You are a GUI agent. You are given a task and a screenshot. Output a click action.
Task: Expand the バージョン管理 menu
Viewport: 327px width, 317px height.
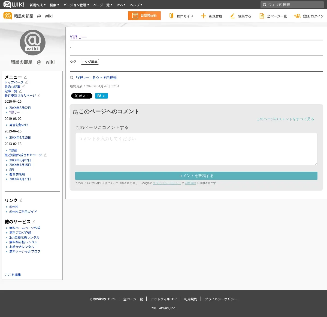(76, 5)
